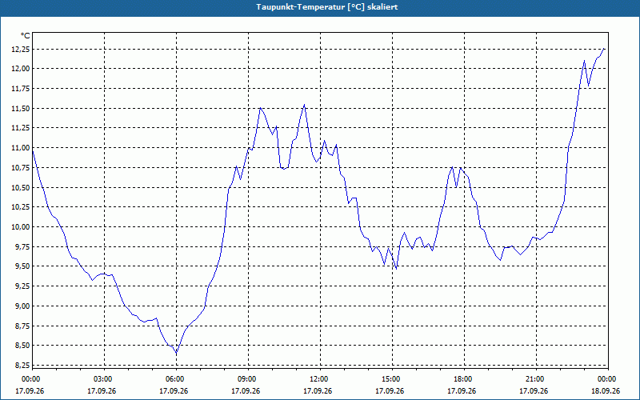Click the 12,00 y-axis value
Screen dimensions: 640x400
[x=22, y=69]
